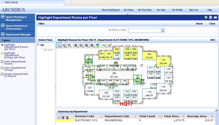Image resolution: width=219 pixels, height=125 pixels.
Task: Click room 110 on the floor plan
Action: 163,62
